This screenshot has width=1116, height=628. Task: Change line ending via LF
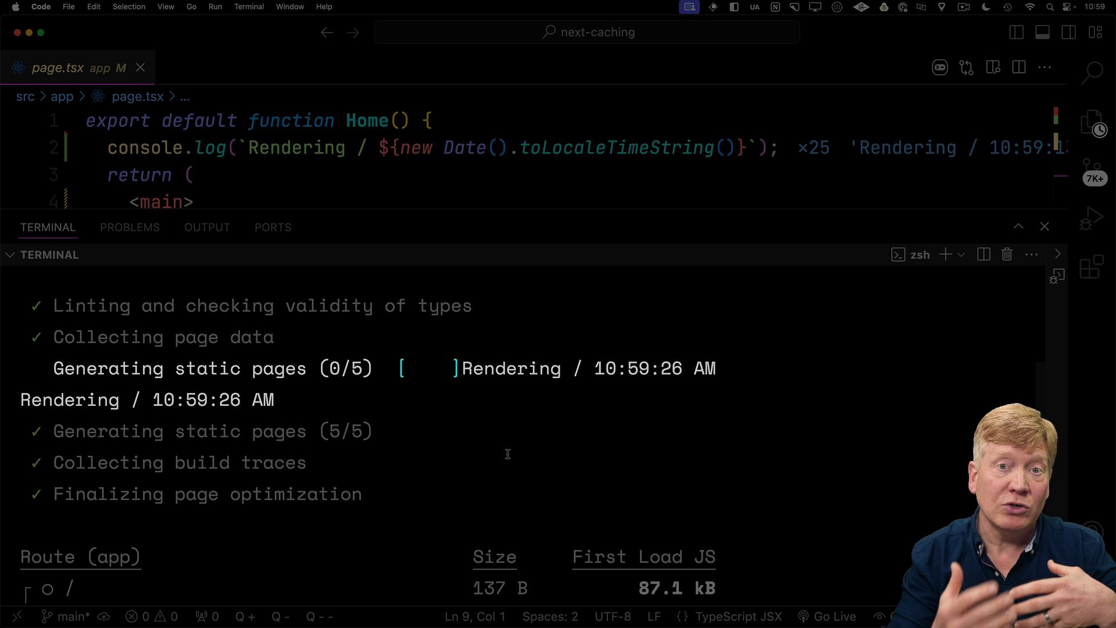point(654,616)
